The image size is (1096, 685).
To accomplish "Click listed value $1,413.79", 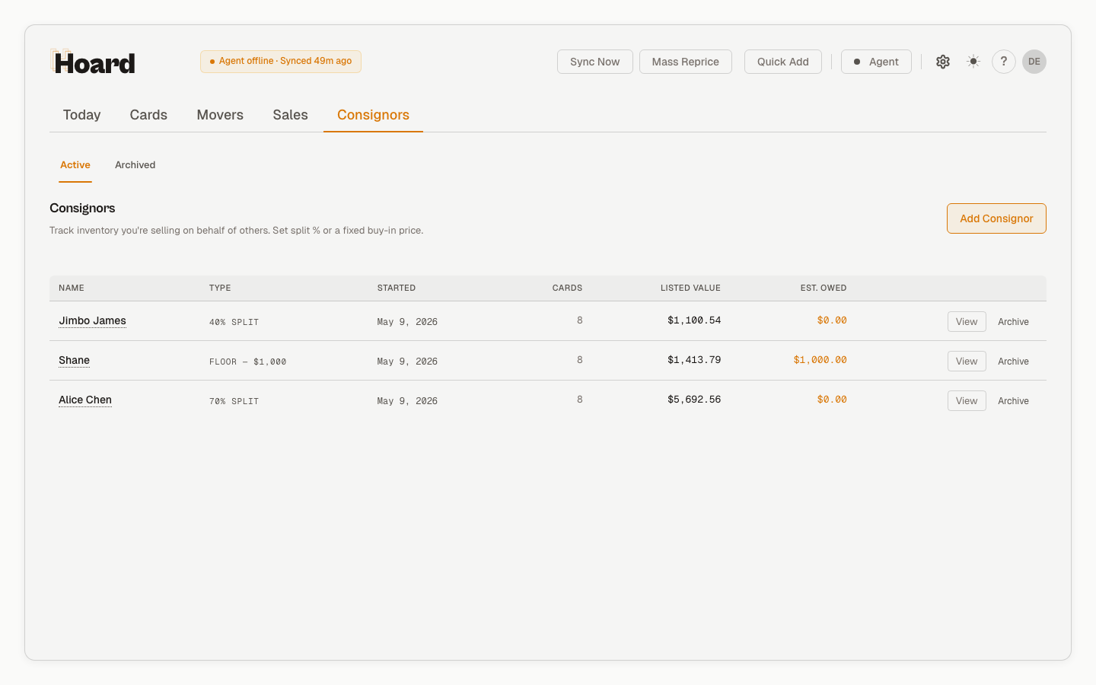I will pos(694,360).
